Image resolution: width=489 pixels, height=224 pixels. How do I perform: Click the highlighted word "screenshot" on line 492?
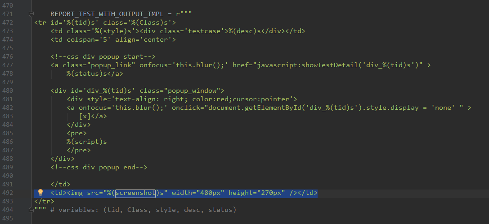click(x=135, y=193)
